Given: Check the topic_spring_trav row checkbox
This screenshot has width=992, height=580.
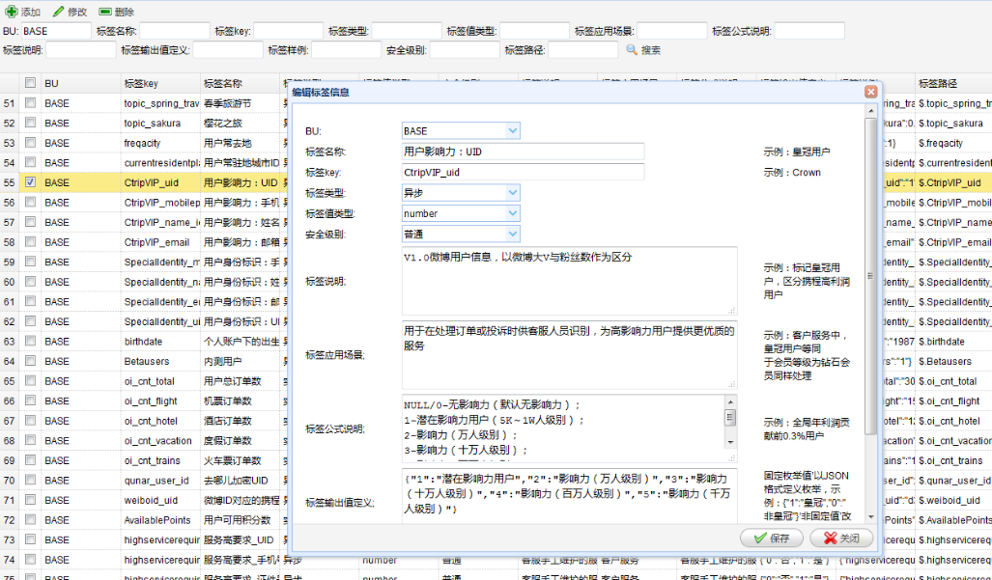Looking at the screenshot, I should tap(30, 102).
